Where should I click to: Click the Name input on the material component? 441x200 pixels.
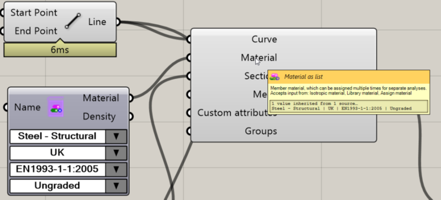coord(27,107)
